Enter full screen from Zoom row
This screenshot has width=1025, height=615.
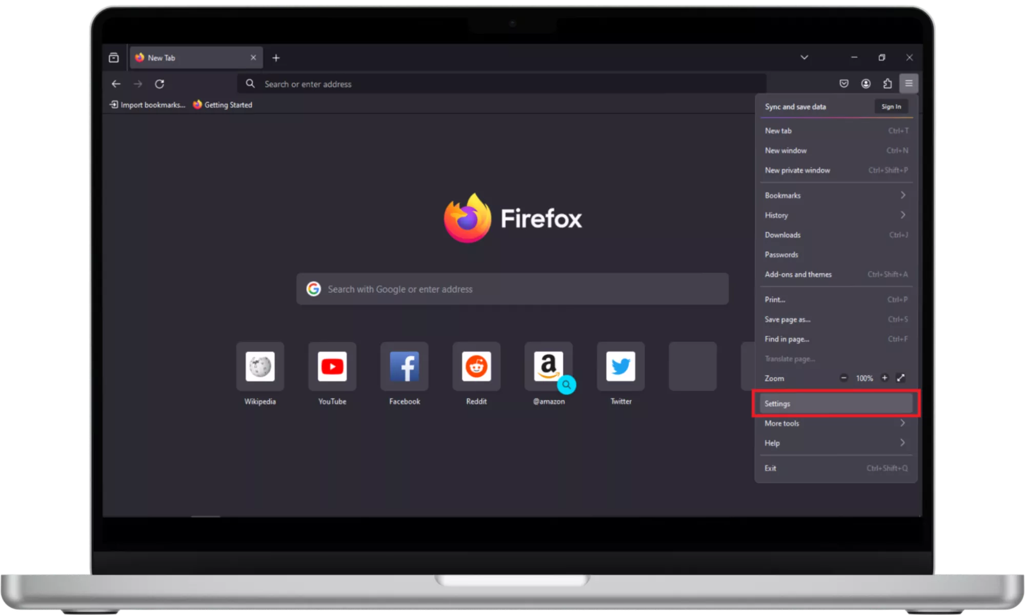900,378
